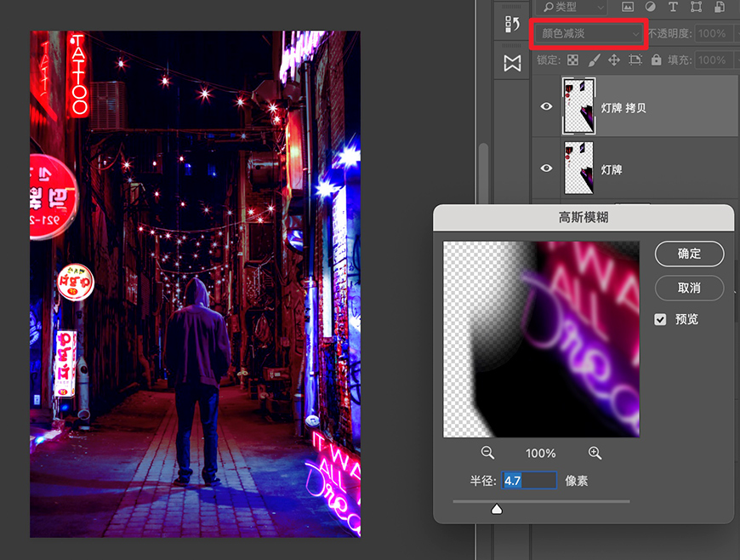
Task: Click the shape layers filter icon
Action: tap(695, 7)
